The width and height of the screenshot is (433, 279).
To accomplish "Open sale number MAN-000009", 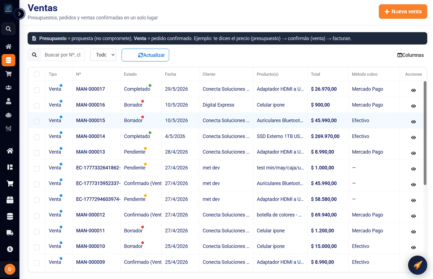I will [x=91, y=262].
